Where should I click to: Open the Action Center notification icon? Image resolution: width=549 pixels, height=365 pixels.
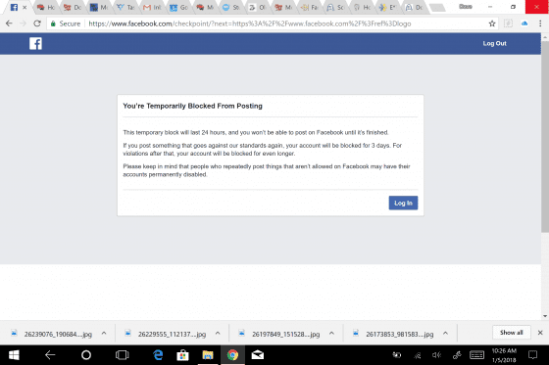click(532, 355)
